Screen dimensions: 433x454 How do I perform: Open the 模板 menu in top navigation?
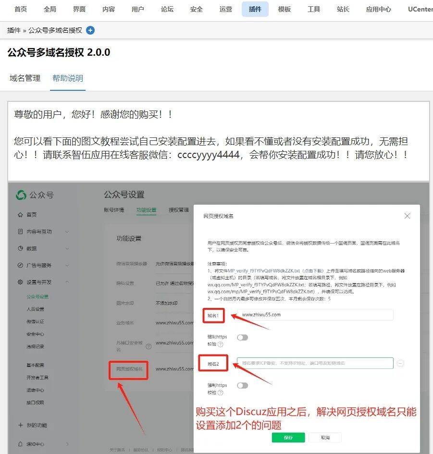[x=284, y=9]
